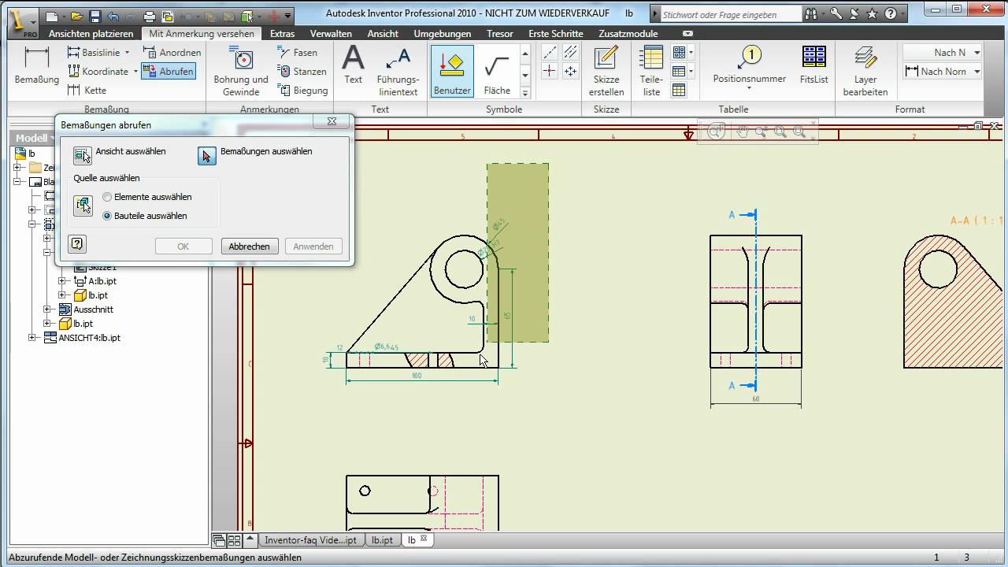Click Layer bearbeiten tool

(x=865, y=71)
